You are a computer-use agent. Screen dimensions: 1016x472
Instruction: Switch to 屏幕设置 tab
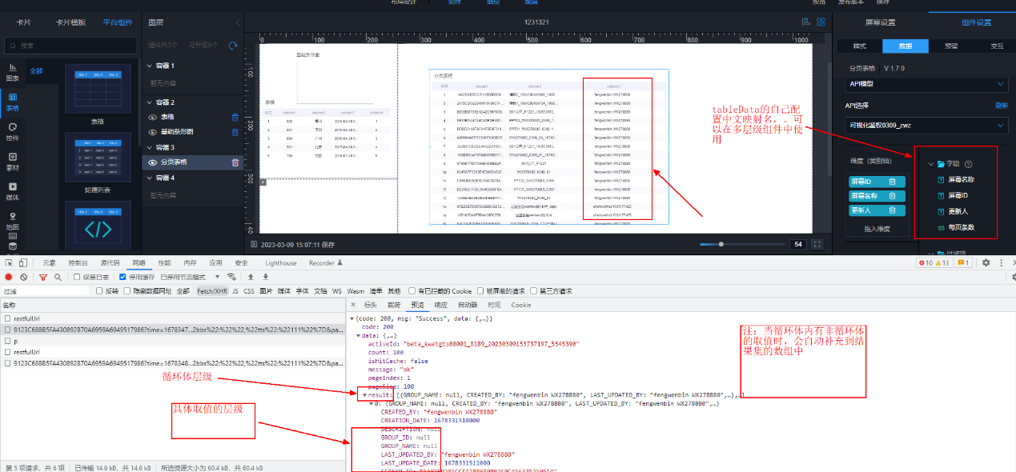[880, 22]
